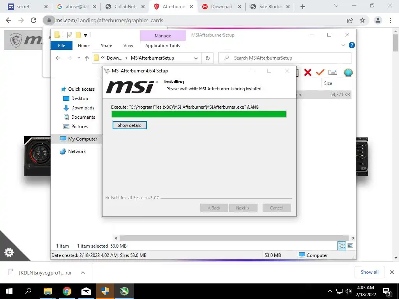Image resolution: width=399 pixels, height=299 pixels.
Task: Switch to the abuse@ Google tab
Action: 77,7
